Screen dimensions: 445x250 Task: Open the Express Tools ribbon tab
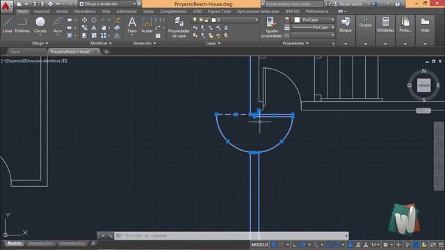pyautogui.click(x=220, y=11)
